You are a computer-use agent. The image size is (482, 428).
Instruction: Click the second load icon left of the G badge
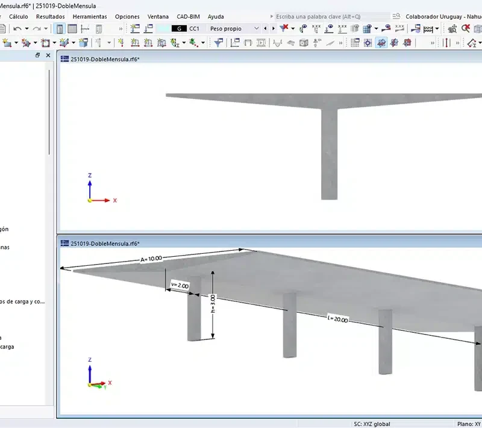148,28
